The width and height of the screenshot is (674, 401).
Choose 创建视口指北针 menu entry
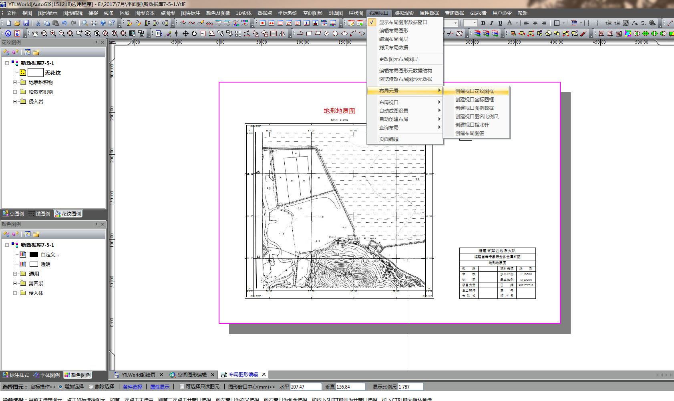click(476, 125)
